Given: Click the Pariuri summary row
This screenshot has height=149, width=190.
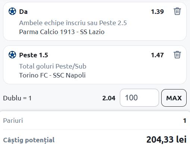Looking at the screenshot, I should point(95,121).
